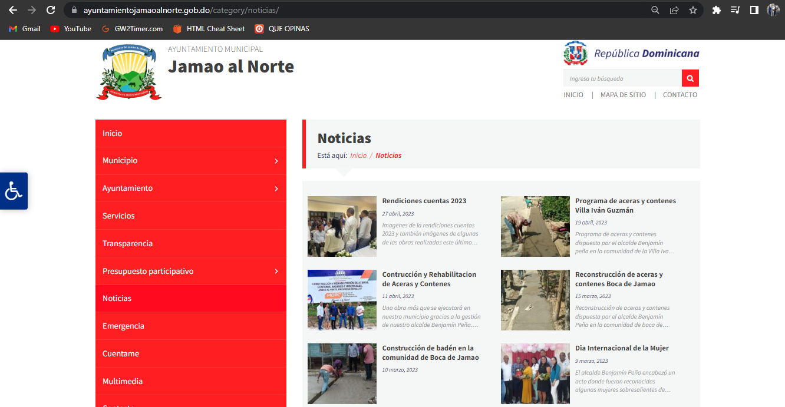Screen dimensions: 785x407
Task: Open the Gmail bookmark
Action: 25,29
